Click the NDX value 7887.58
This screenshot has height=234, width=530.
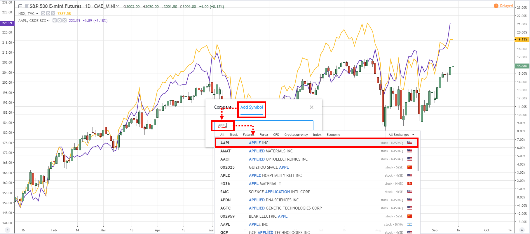(x=64, y=14)
